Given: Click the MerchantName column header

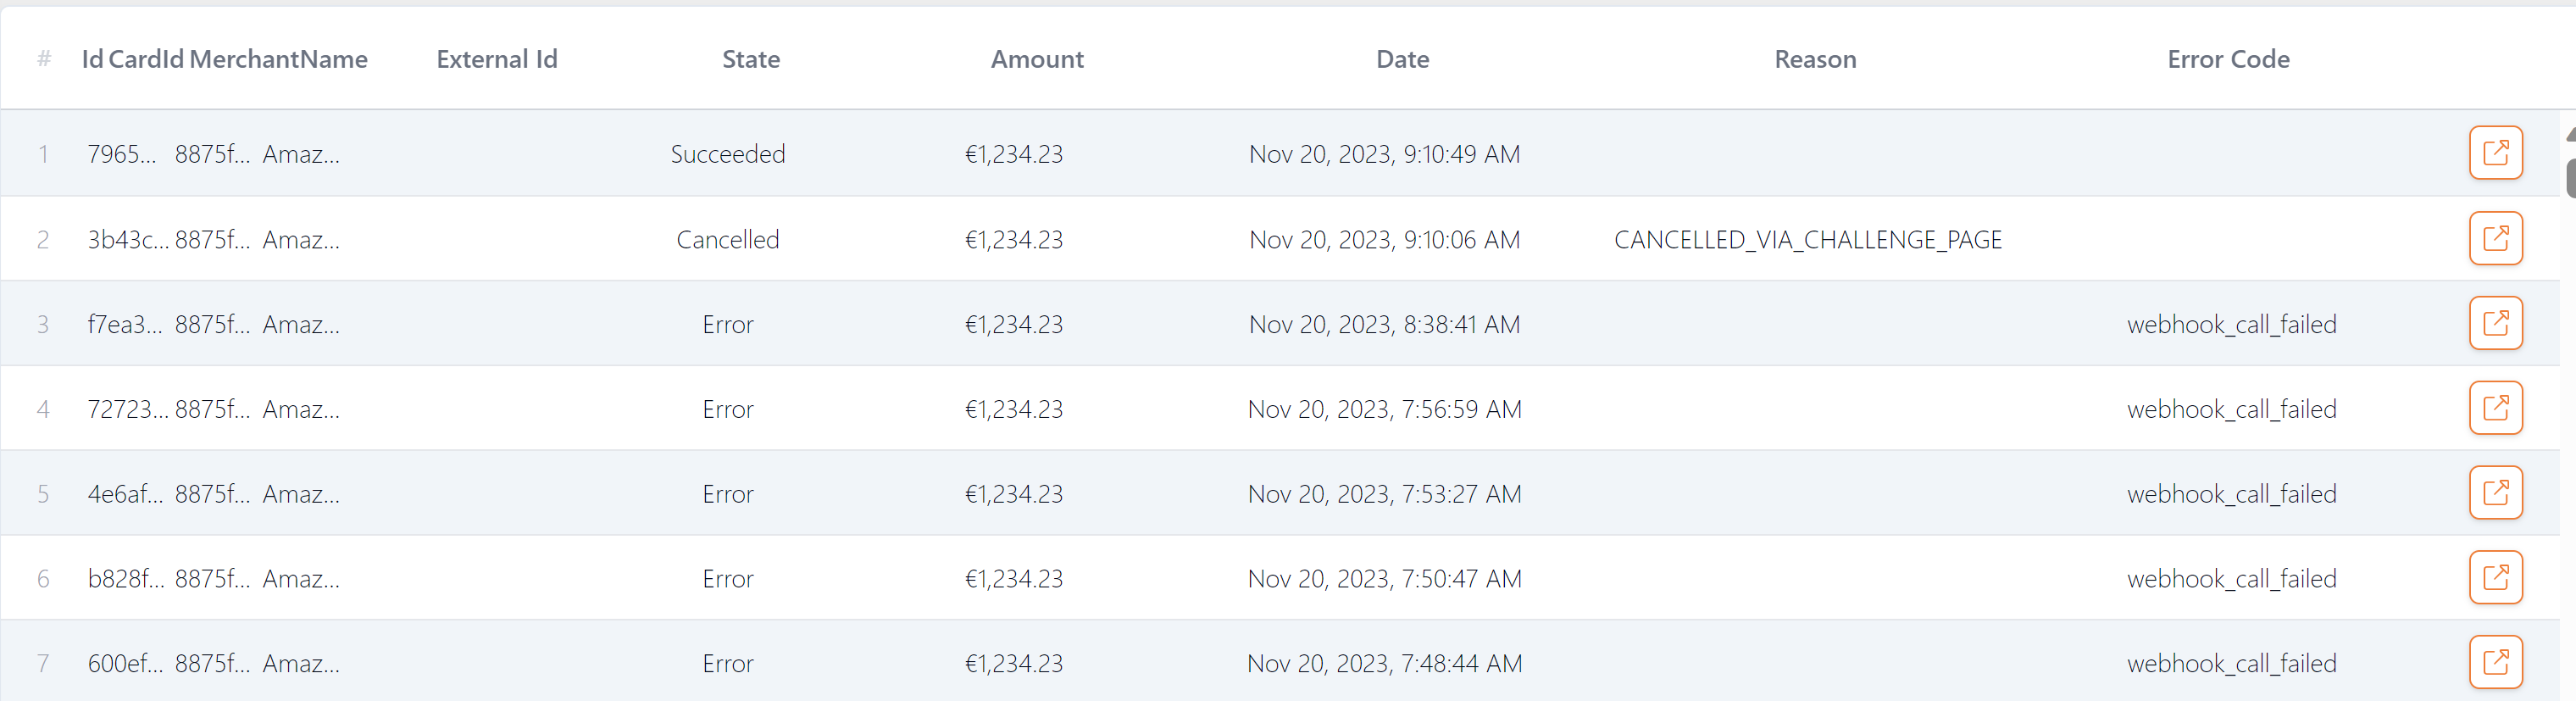Looking at the screenshot, I should 279,59.
